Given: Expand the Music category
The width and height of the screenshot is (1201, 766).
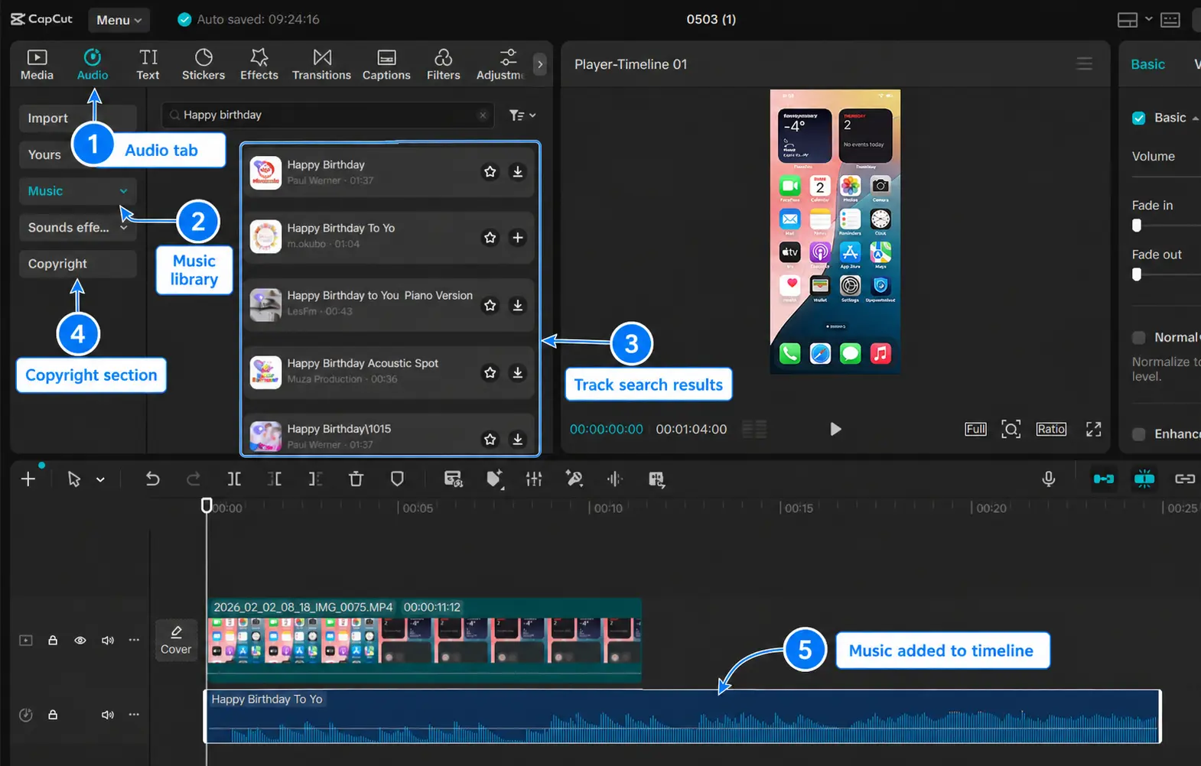Looking at the screenshot, I should click(x=77, y=191).
